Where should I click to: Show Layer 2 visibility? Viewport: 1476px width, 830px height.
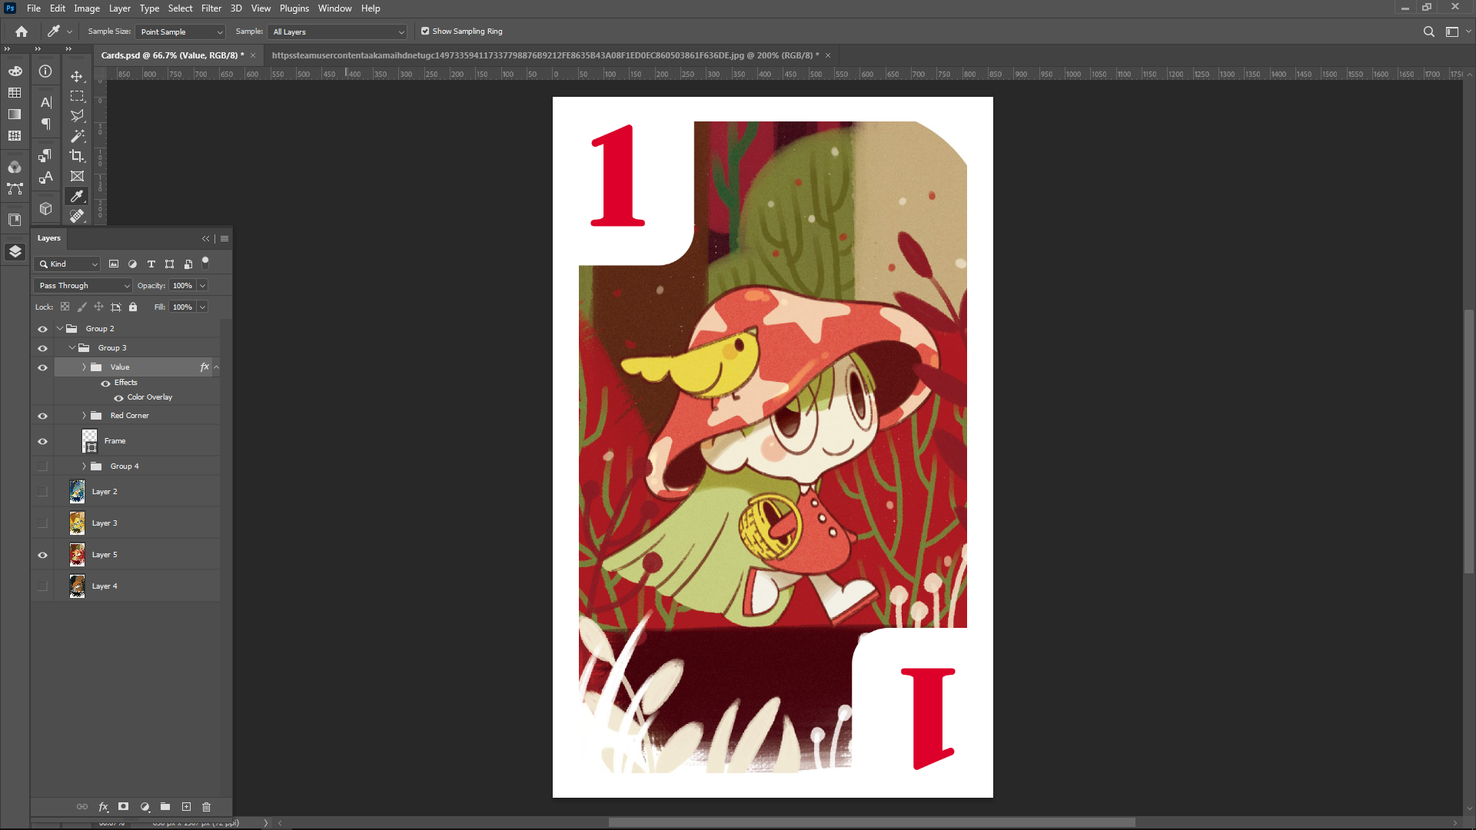(42, 492)
